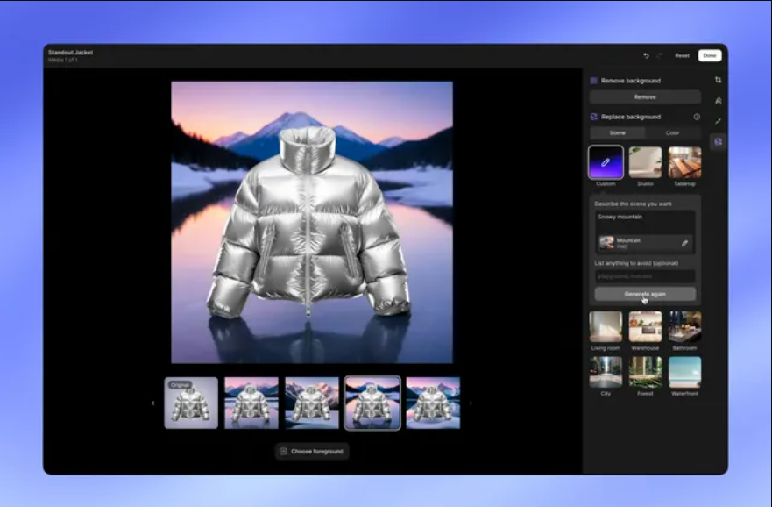
Task: Click the undo arrow icon
Action: tap(646, 55)
